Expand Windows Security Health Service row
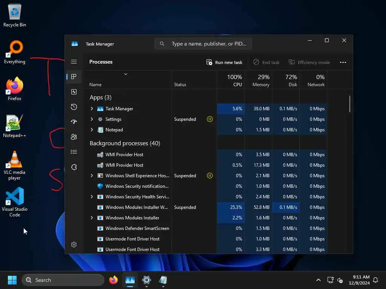386x289 pixels. pos(92,197)
